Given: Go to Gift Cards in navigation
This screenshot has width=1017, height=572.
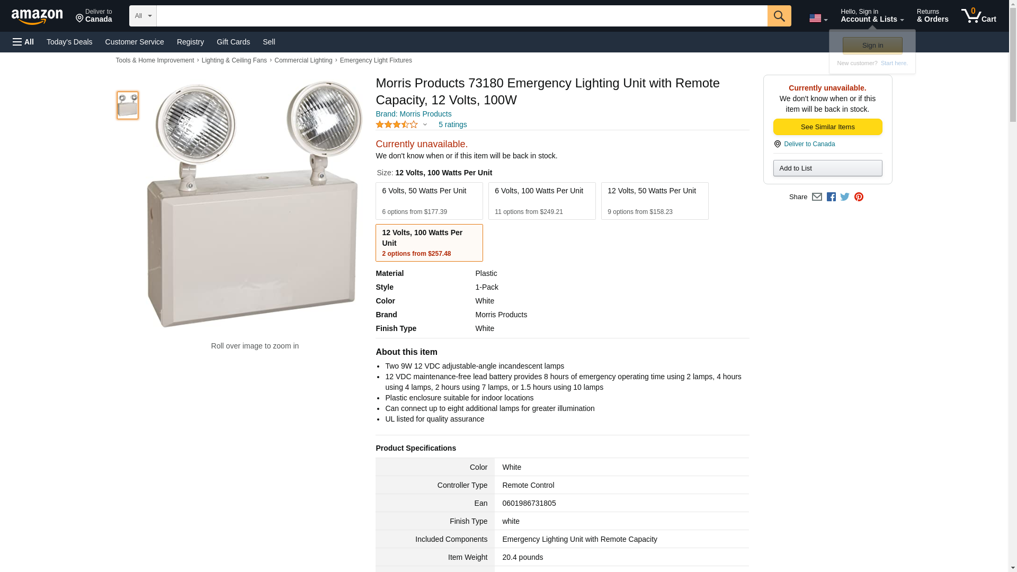Looking at the screenshot, I should coord(233,42).
